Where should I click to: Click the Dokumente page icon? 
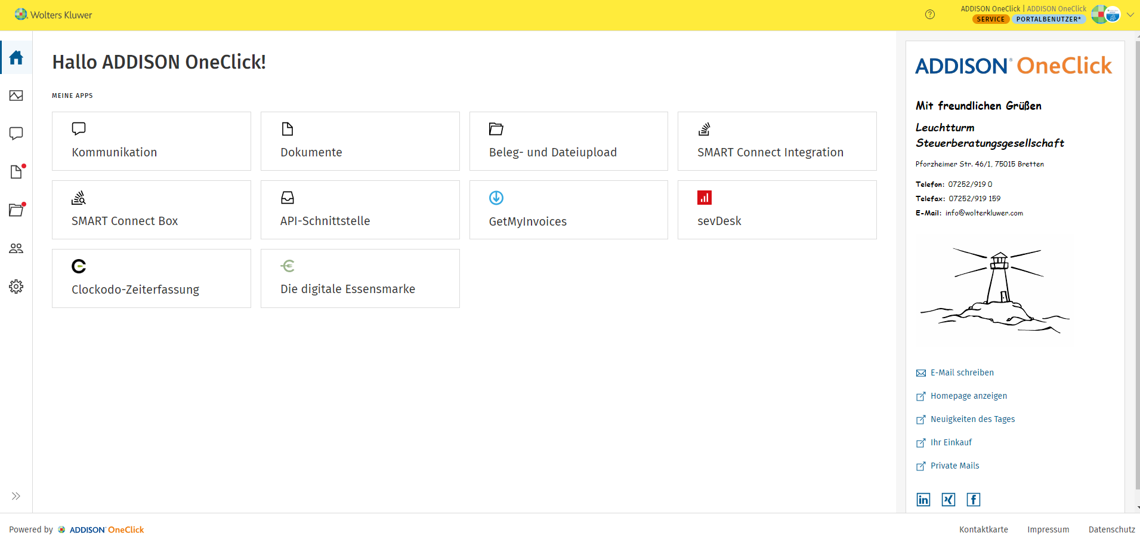point(288,129)
